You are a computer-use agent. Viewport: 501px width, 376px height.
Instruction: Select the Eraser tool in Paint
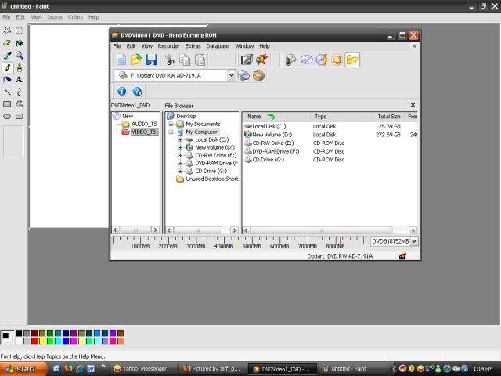pos(7,43)
